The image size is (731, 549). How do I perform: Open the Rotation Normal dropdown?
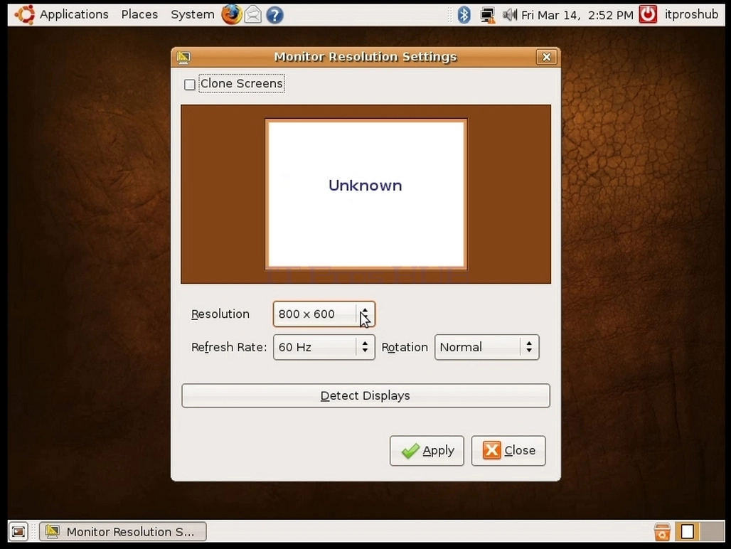pyautogui.click(x=486, y=347)
